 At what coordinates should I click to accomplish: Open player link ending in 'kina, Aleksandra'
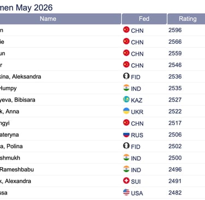click(x=20, y=77)
